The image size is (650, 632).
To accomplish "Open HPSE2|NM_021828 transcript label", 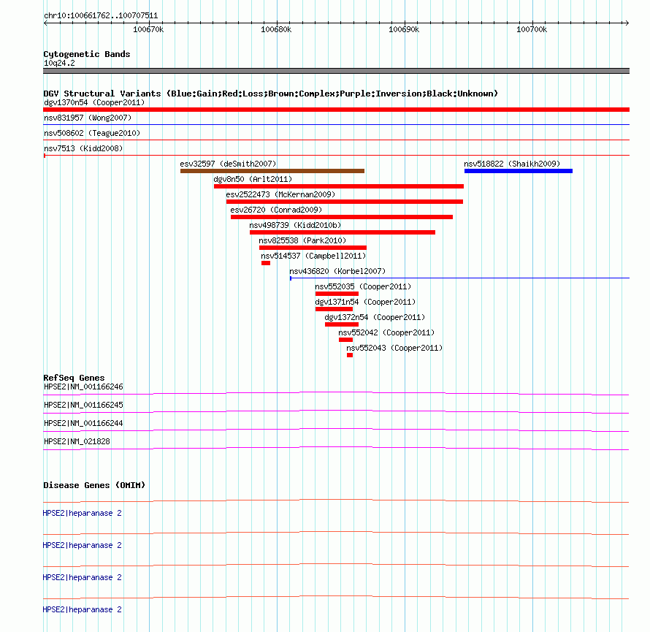I will coord(77,441).
